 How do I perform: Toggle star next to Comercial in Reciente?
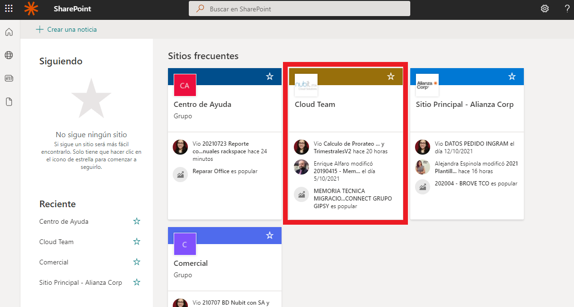137,262
